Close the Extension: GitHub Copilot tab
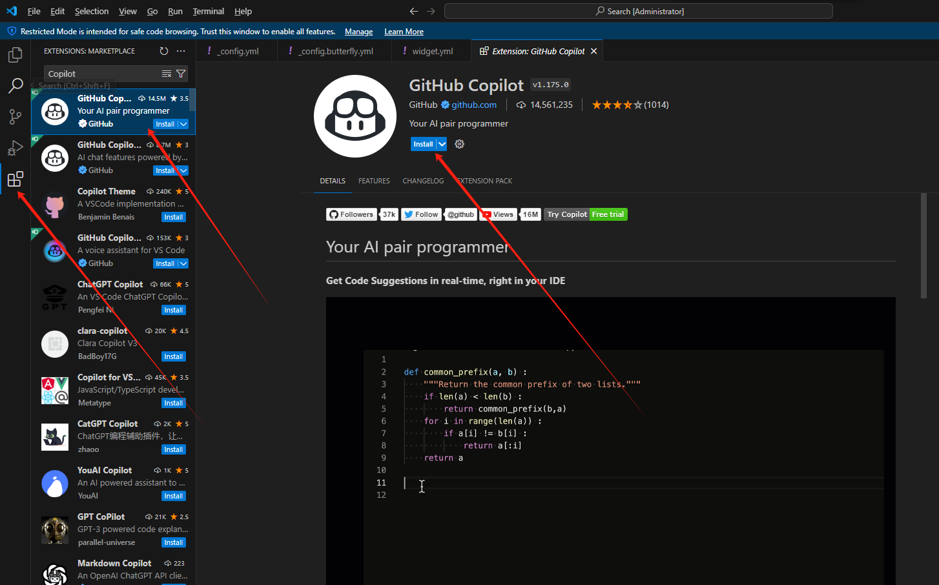This screenshot has width=939, height=585. tap(593, 51)
